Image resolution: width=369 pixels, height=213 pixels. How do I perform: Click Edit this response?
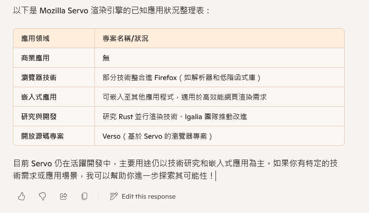tap(148, 196)
